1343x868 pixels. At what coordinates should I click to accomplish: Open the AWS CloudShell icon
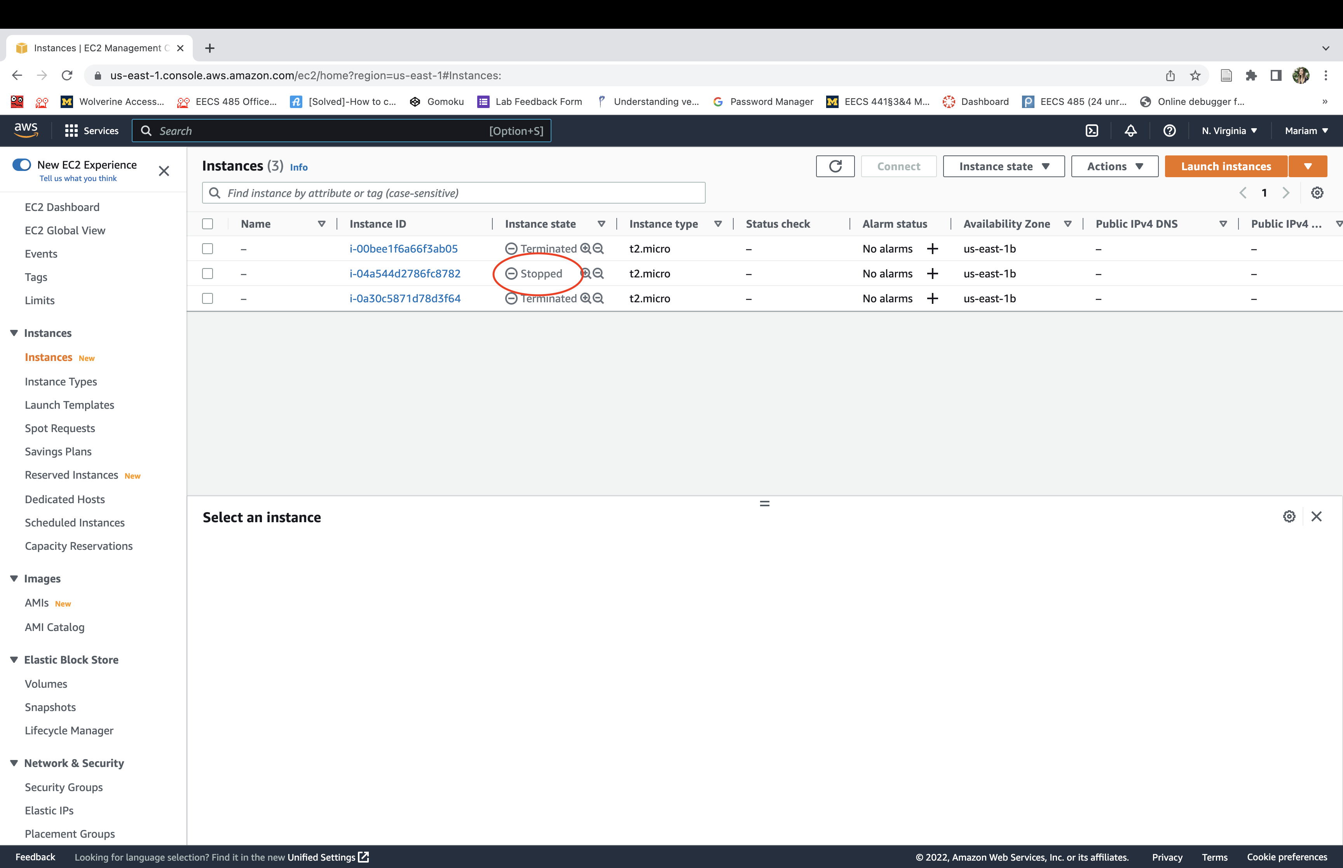(1092, 131)
